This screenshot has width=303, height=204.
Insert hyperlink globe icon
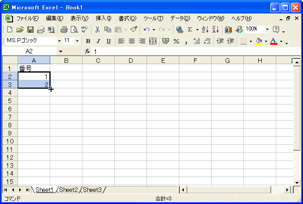[180, 30]
